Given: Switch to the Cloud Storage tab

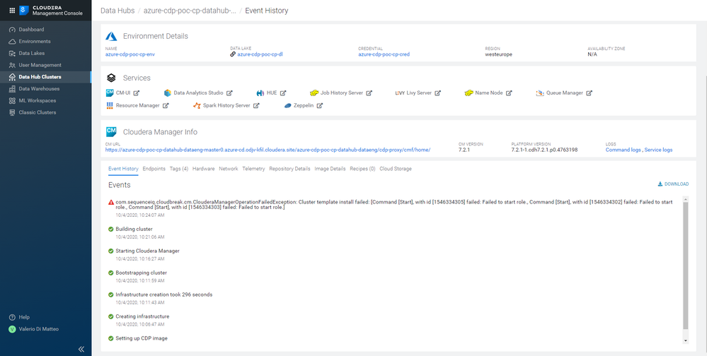Looking at the screenshot, I should pos(396,170).
